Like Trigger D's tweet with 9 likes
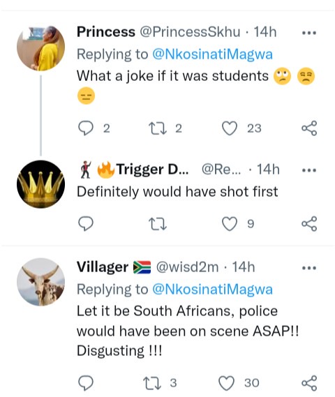Image resolution: width=335 pixels, height=397 pixels. tap(230, 224)
